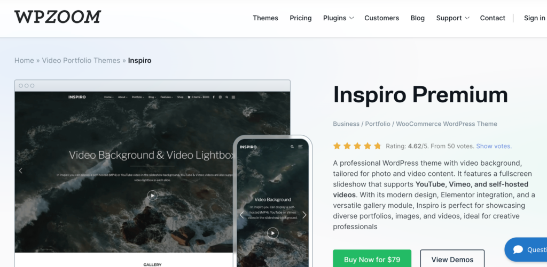Click Buy Now for $79 button

point(372,260)
